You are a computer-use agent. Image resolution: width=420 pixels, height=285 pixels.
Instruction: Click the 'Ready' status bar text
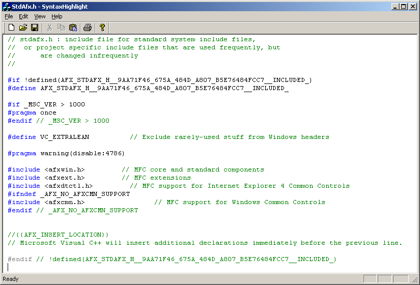(11, 279)
